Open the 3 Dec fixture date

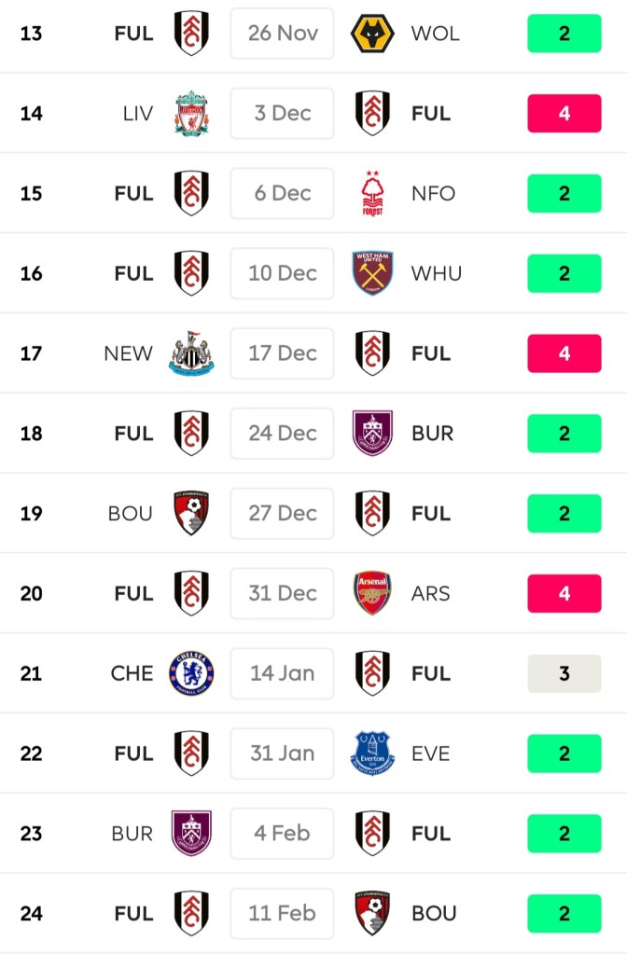pos(282,114)
